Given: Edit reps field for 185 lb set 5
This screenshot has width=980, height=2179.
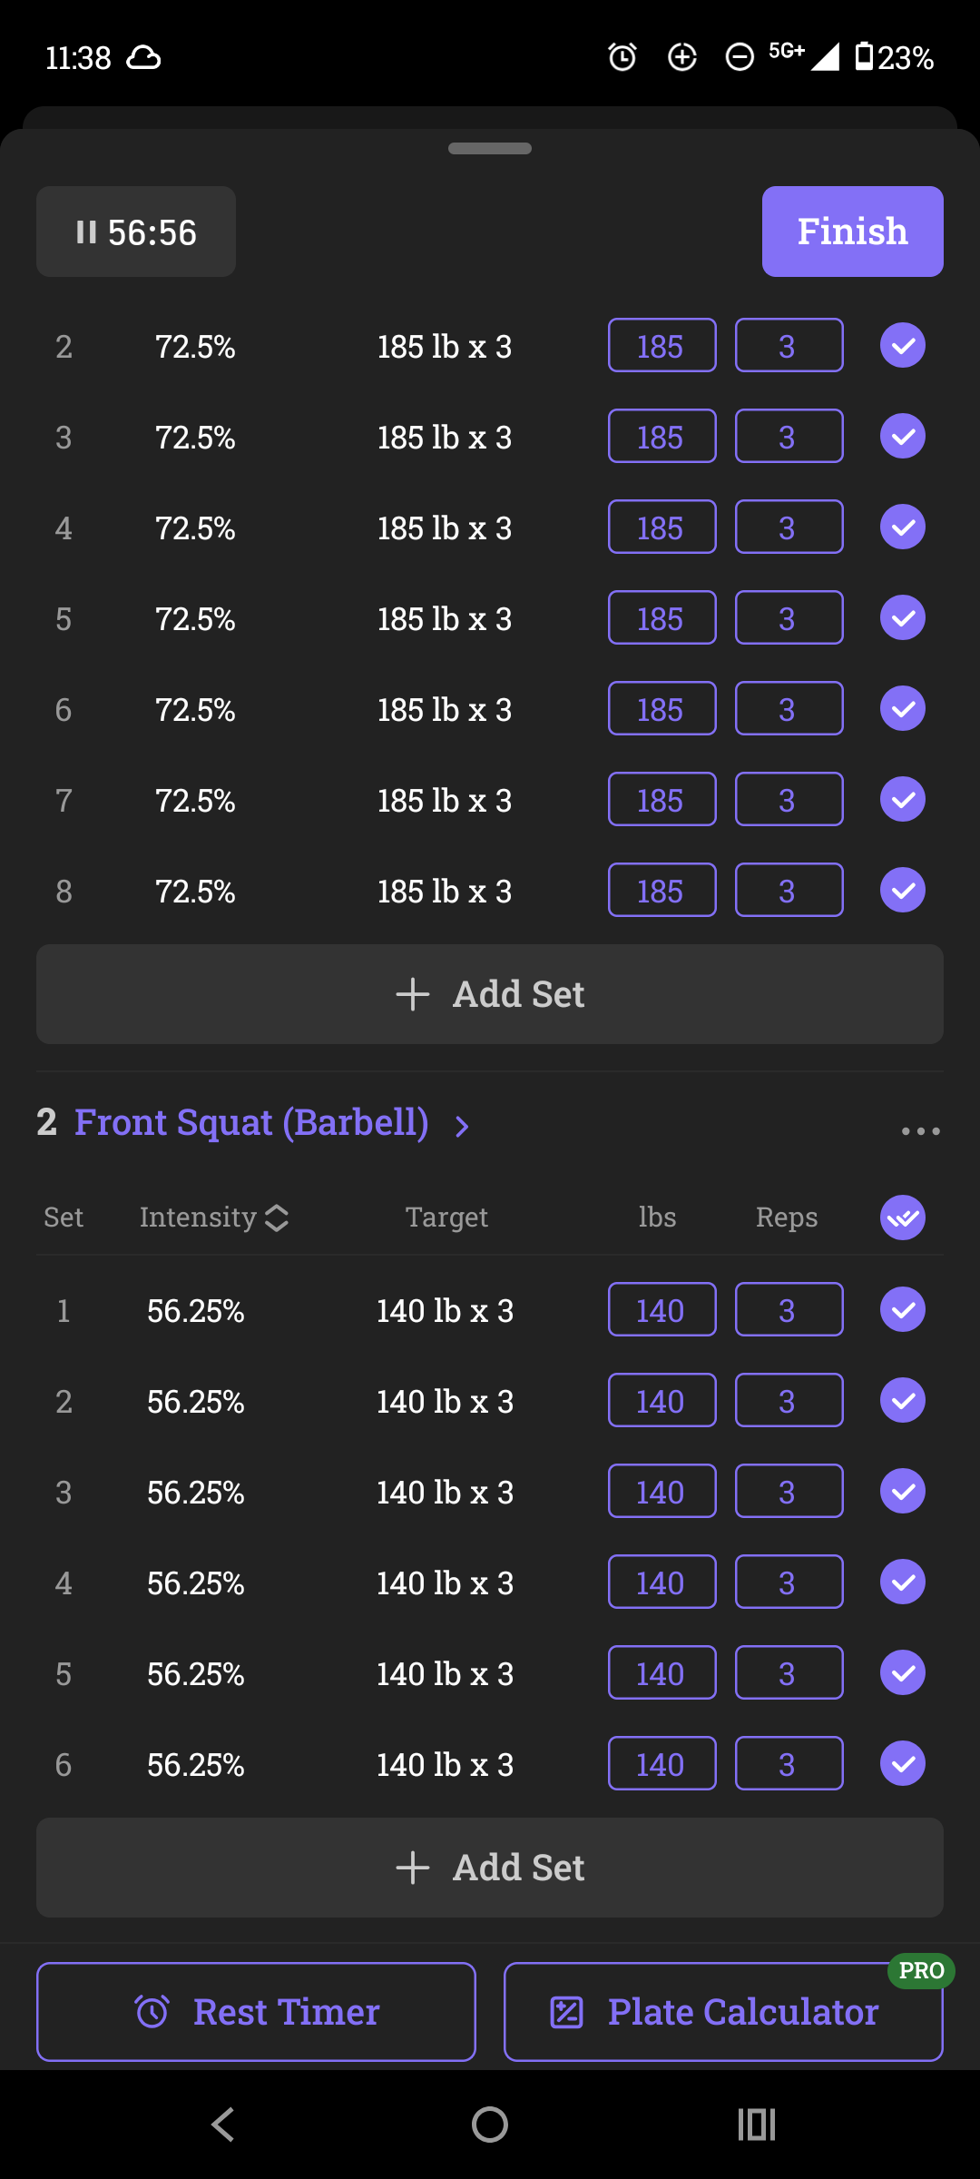Looking at the screenshot, I should tap(789, 617).
